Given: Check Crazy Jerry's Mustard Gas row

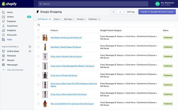Looking at the screenshot, I should 38,56.
